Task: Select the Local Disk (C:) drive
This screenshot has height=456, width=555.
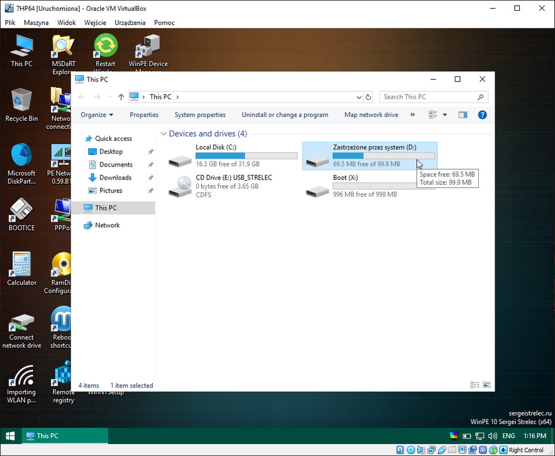Action: point(233,156)
